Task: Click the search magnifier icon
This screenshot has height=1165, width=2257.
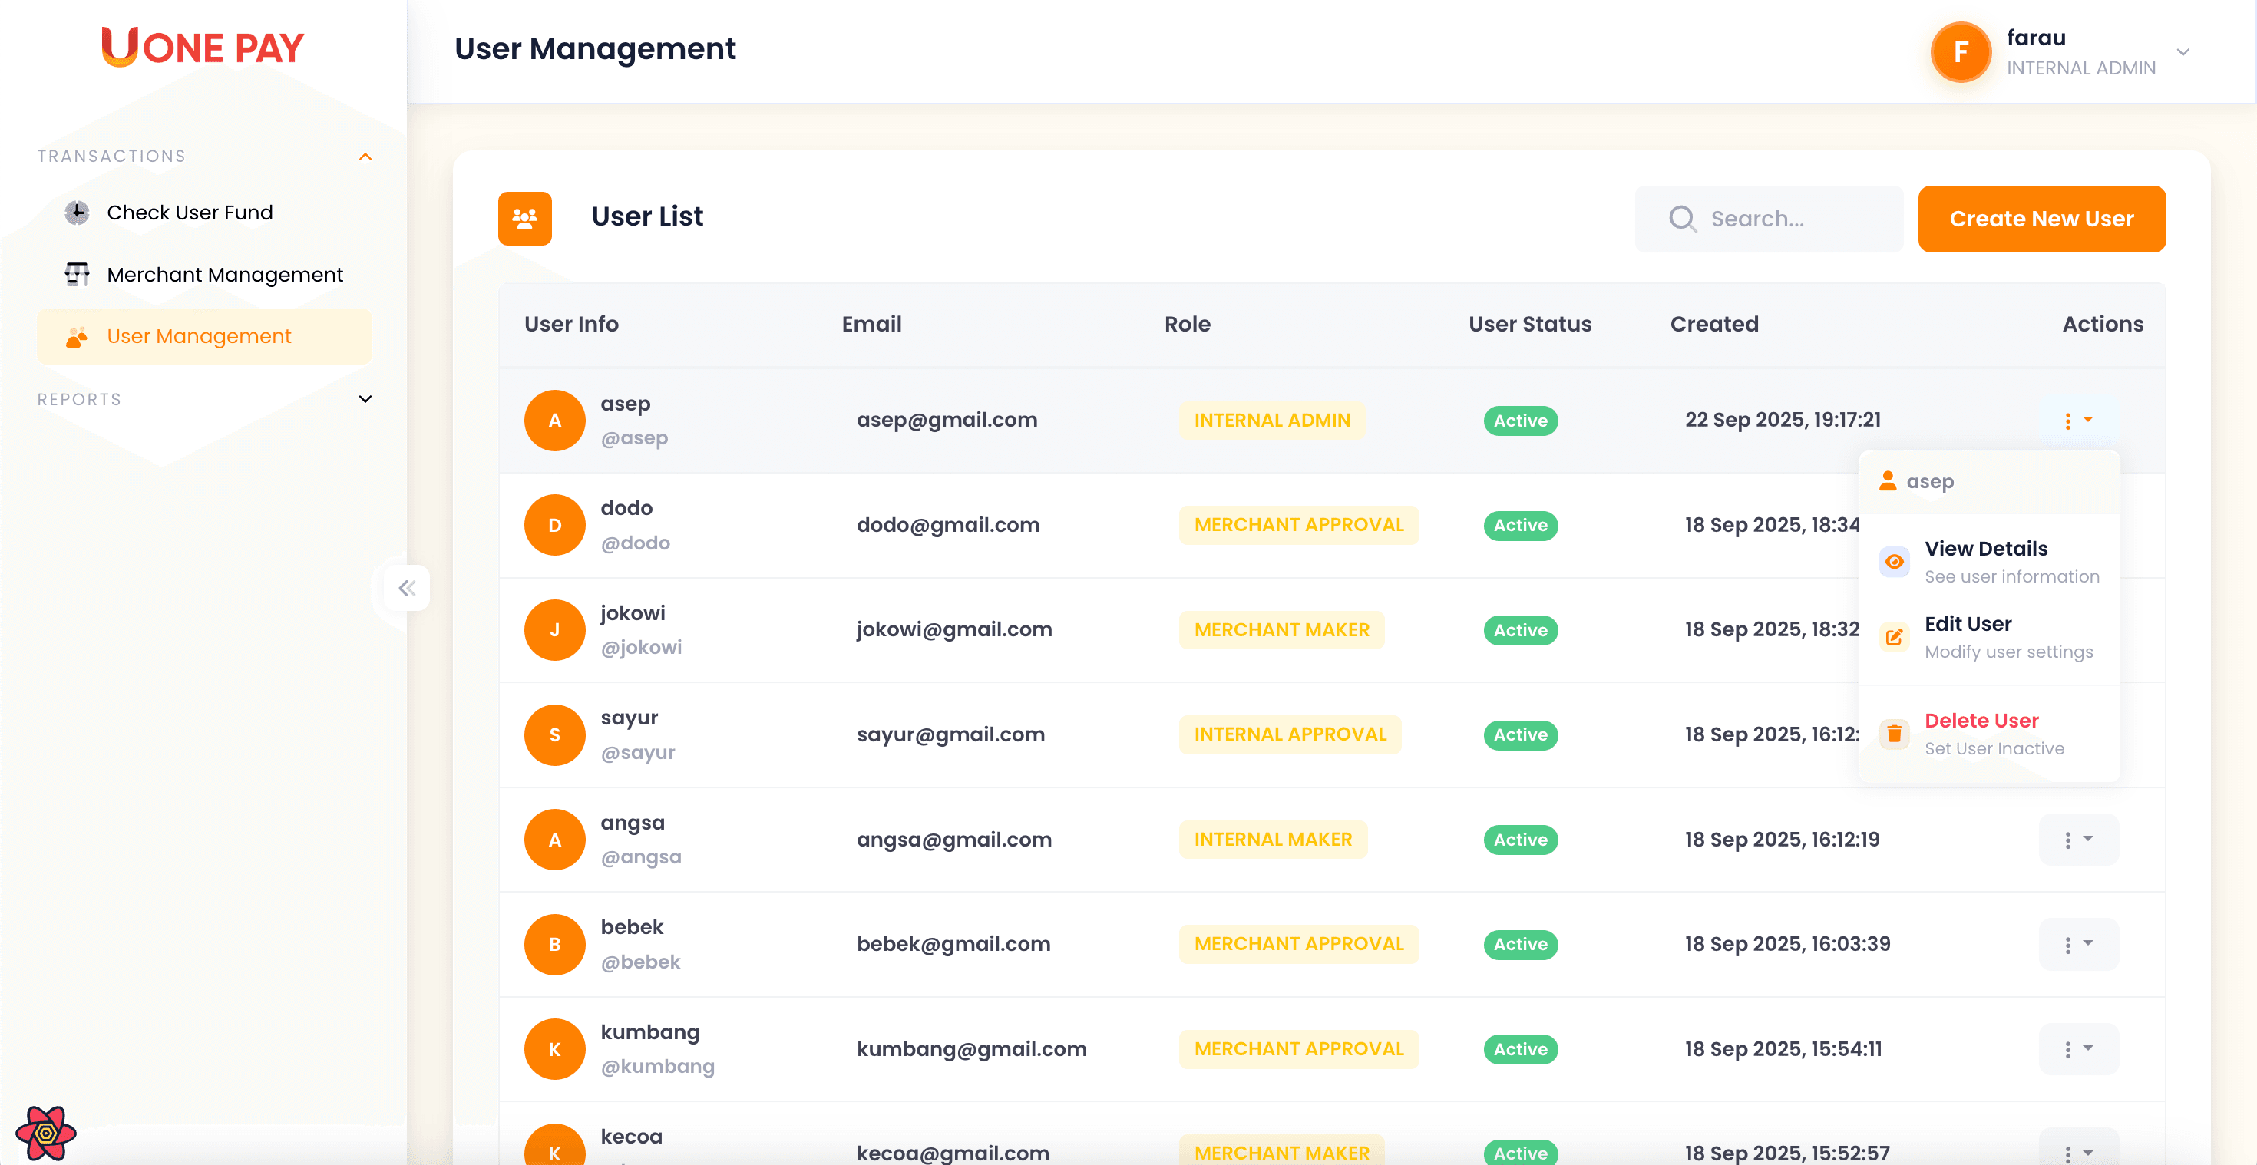Action: coord(1681,218)
